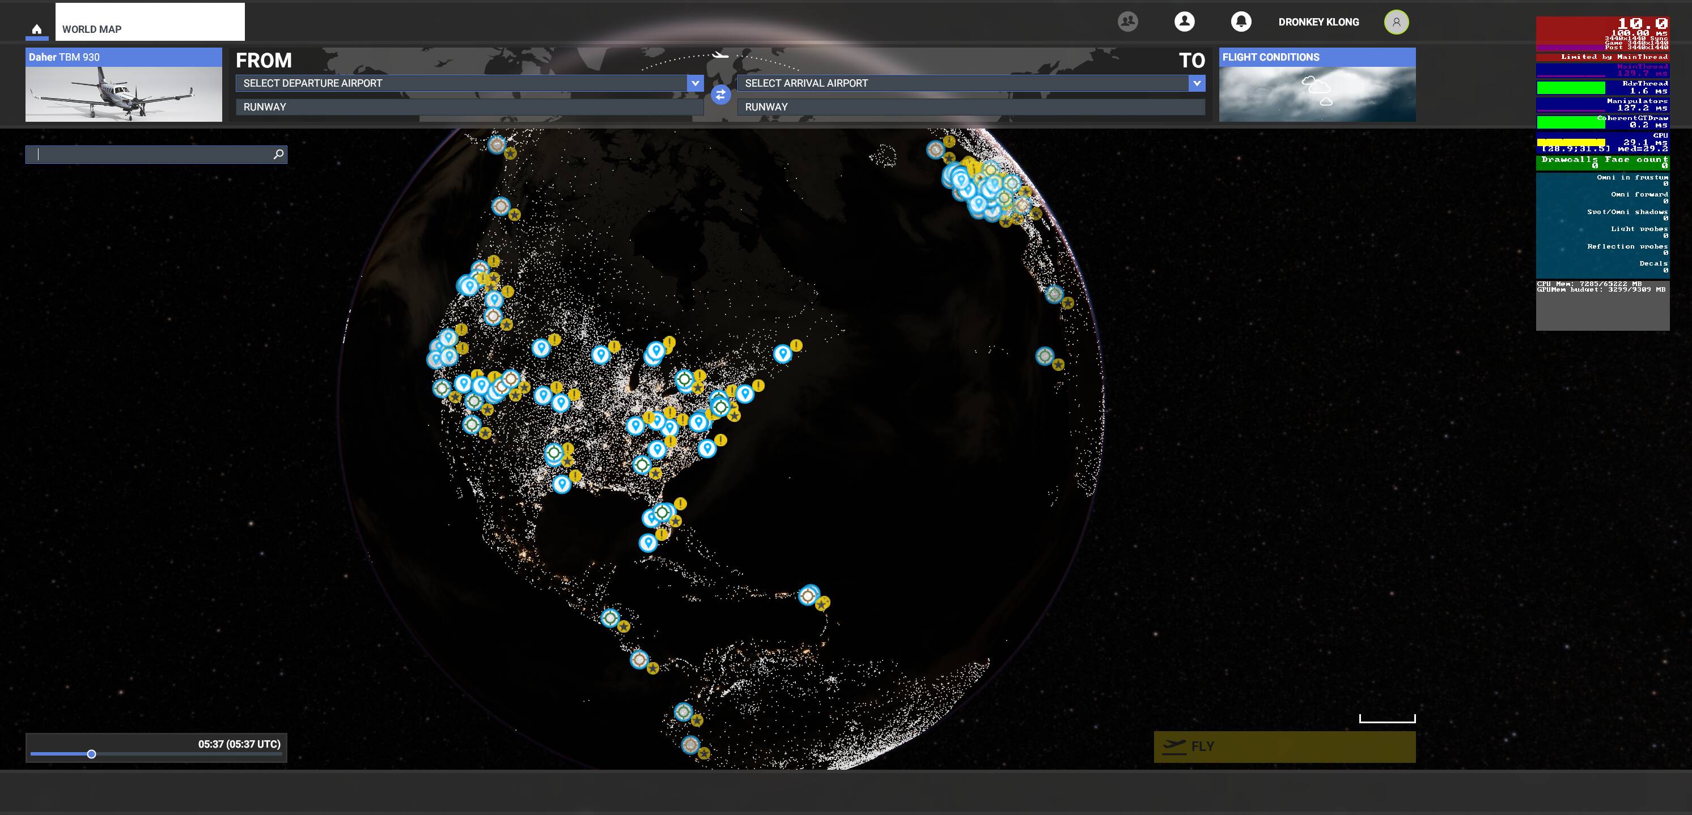Viewport: 1692px width, 815px height.
Task: Click the FLY button
Action: click(1284, 747)
